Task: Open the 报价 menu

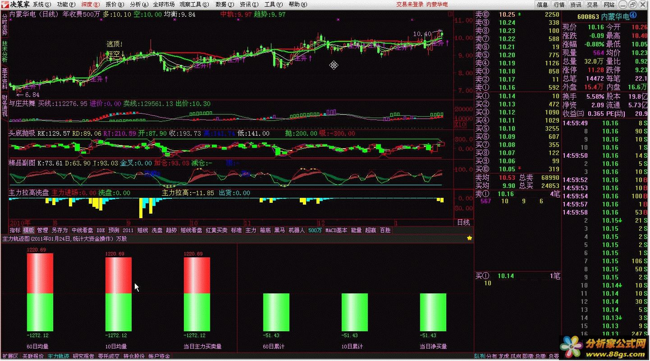Action: pyautogui.click(x=114, y=5)
